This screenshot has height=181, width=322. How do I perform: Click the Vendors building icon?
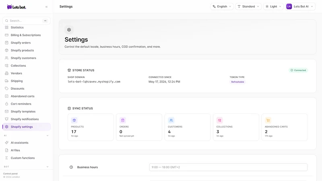pyautogui.click(x=6, y=73)
